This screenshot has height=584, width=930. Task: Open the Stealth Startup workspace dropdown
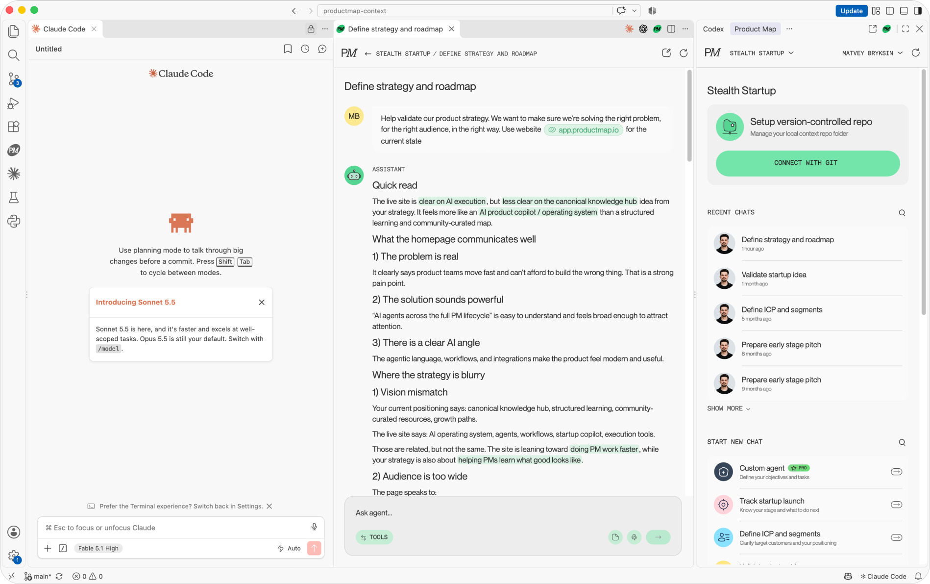tap(761, 53)
